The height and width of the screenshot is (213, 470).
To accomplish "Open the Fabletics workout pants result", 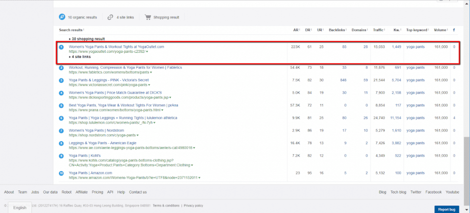I will pyautogui.click(x=125, y=67).
